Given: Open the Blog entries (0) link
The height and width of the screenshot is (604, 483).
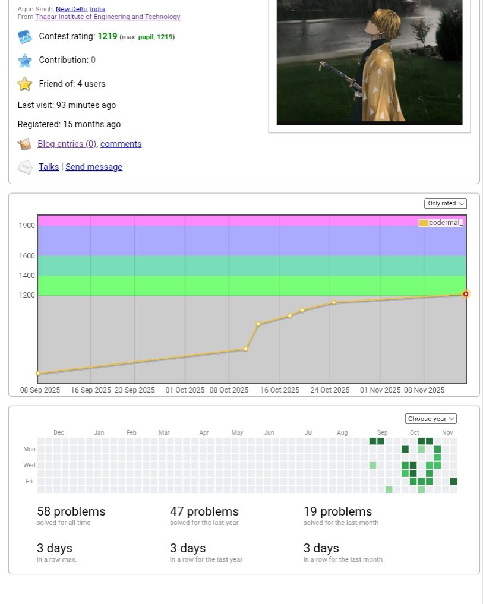Looking at the screenshot, I should pos(67,144).
